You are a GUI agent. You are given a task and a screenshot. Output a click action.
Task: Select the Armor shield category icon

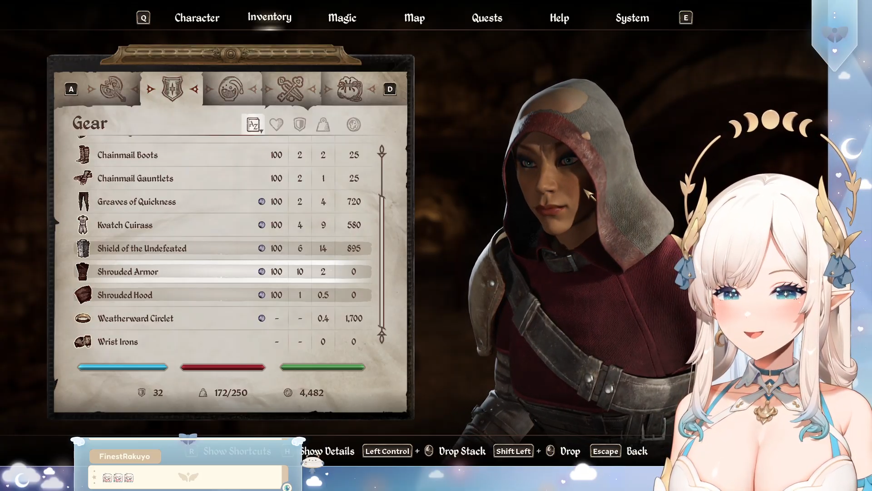pos(172,89)
